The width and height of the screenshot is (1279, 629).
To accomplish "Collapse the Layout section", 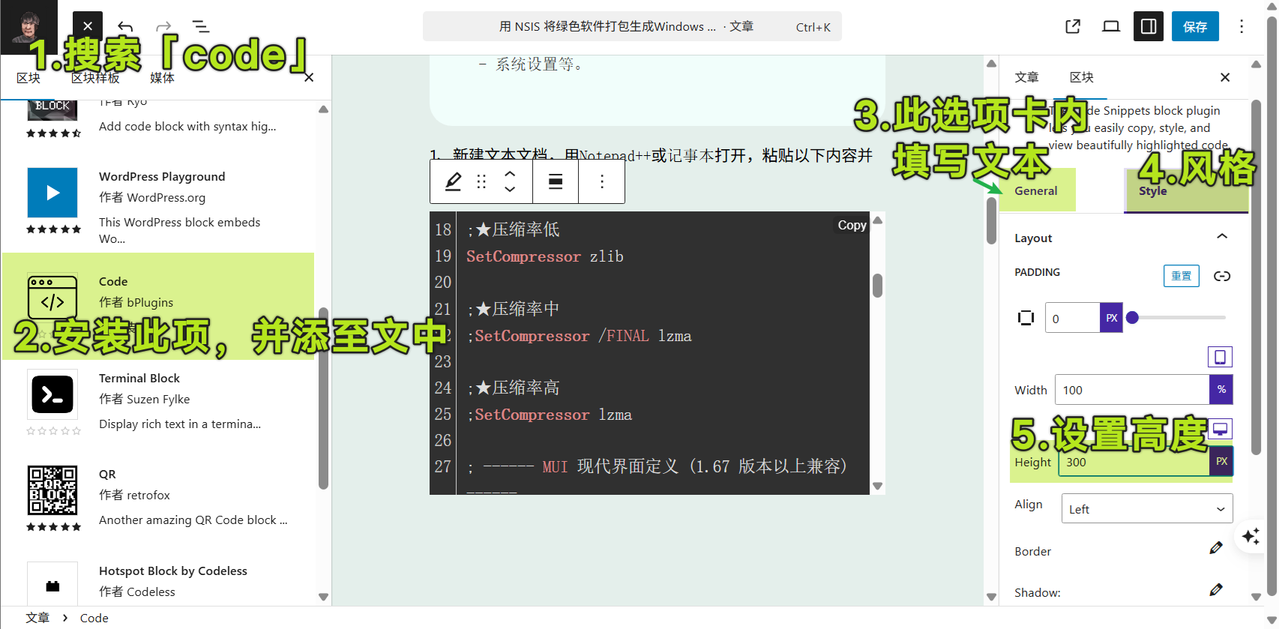I will 1222,237.
